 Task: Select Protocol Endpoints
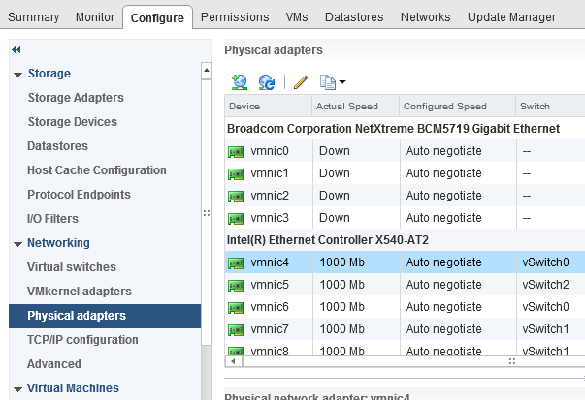point(79,195)
